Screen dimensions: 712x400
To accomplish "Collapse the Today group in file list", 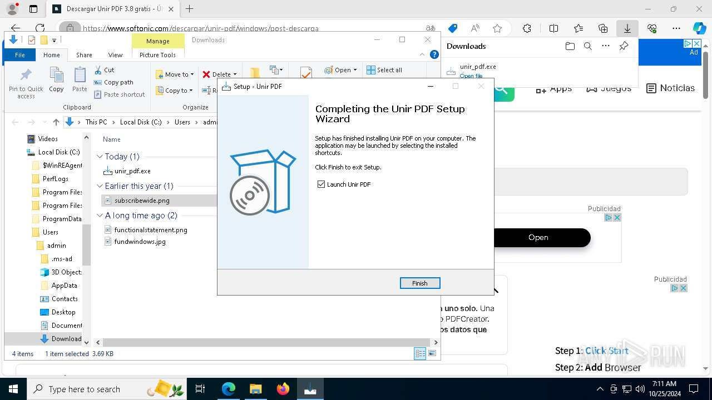I will 100,157.
